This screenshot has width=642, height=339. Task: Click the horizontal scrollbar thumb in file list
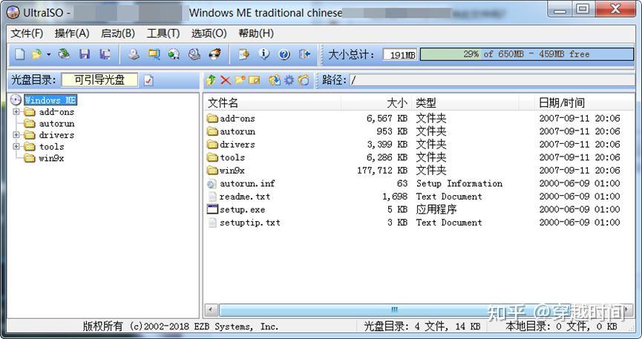tap(394, 309)
